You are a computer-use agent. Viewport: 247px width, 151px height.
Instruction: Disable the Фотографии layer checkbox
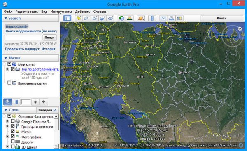pos(13,136)
